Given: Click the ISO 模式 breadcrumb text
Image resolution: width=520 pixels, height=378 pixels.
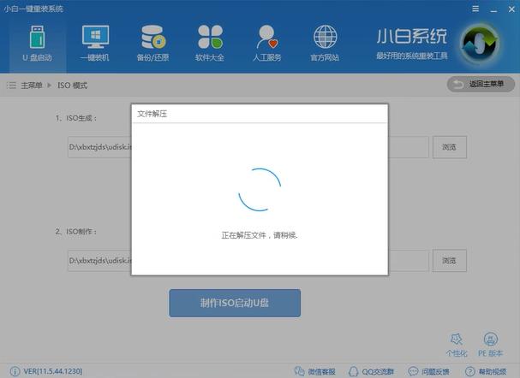Looking at the screenshot, I should click(72, 86).
